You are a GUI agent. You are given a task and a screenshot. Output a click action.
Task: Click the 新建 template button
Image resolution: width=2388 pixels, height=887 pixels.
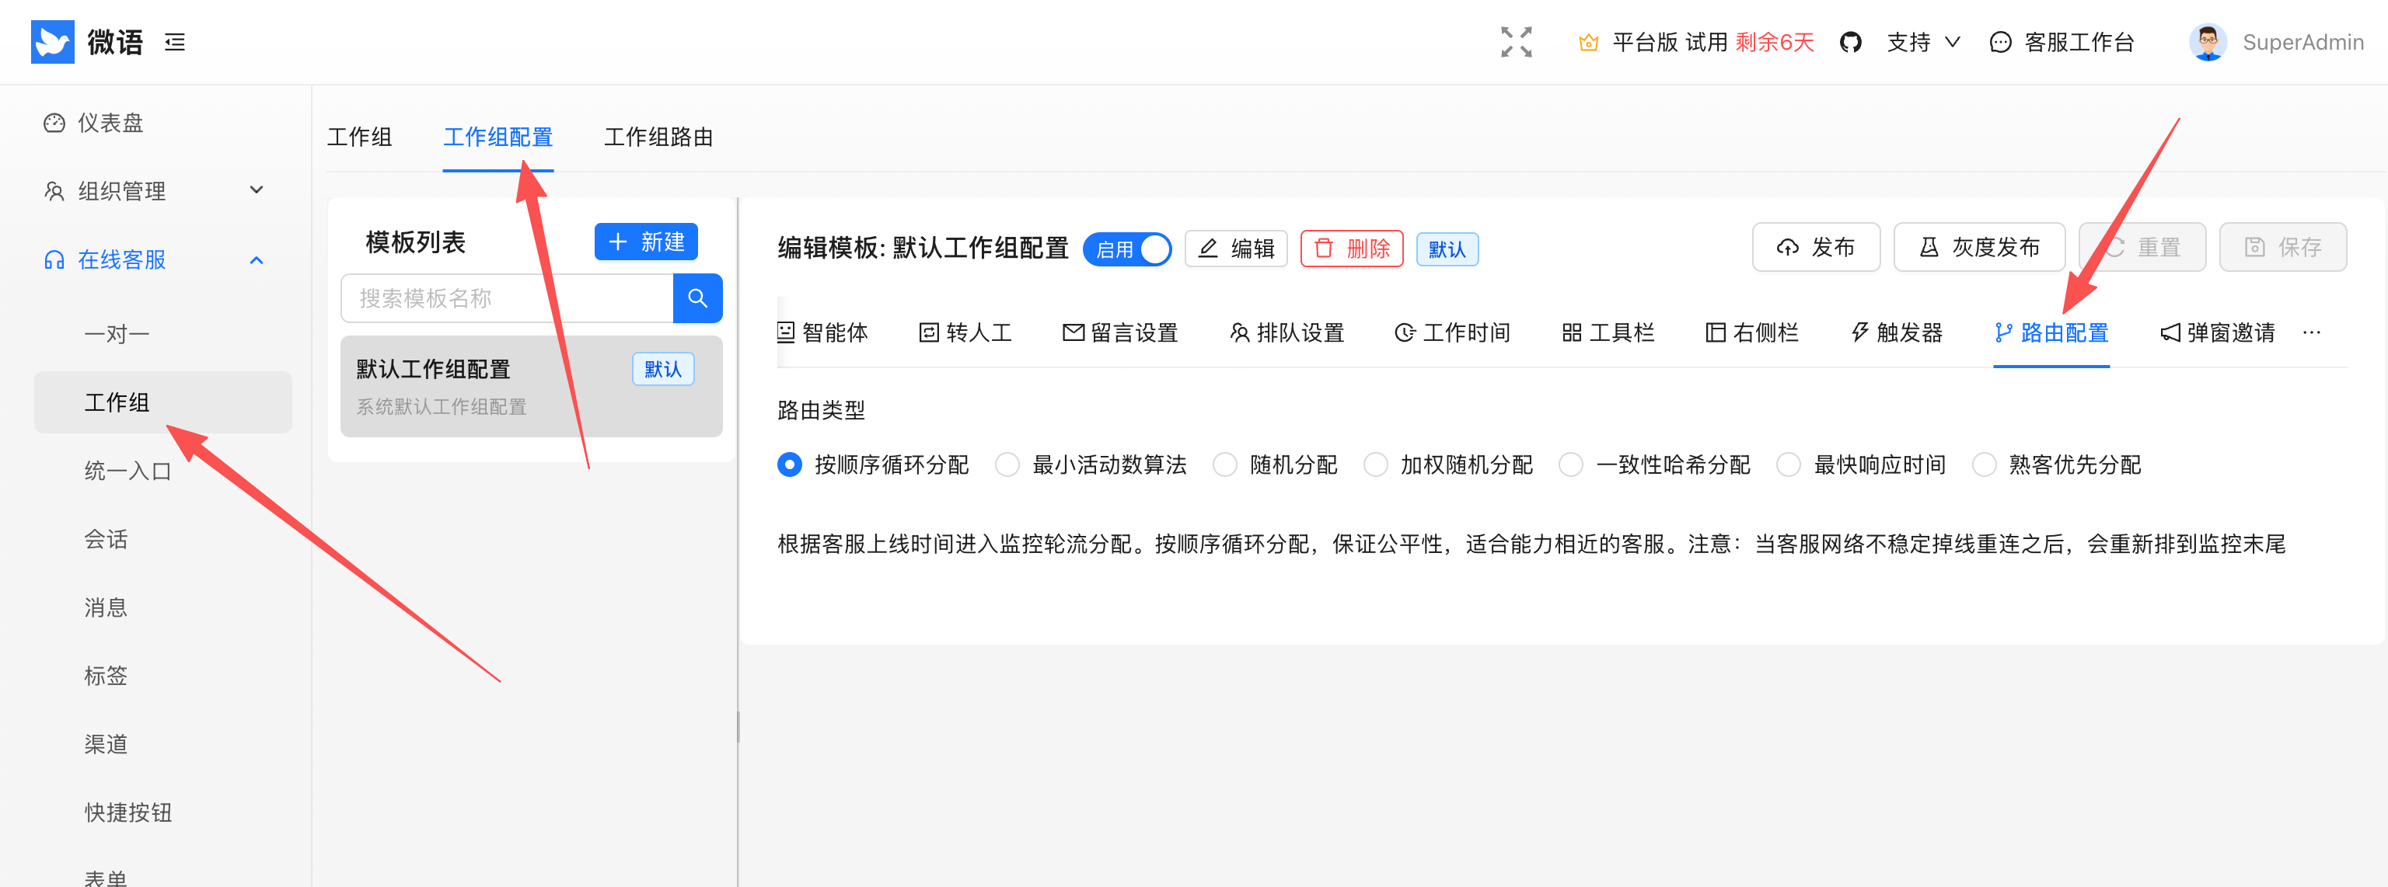pyautogui.click(x=646, y=242)
